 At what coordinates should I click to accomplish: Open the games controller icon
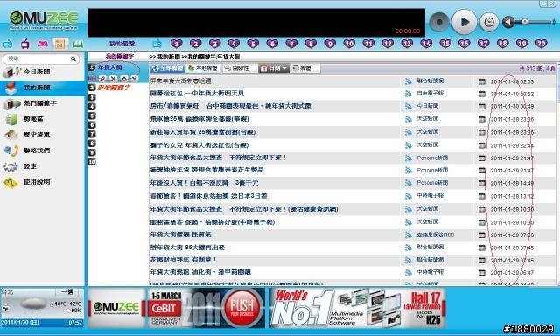[x=43, y=44]
